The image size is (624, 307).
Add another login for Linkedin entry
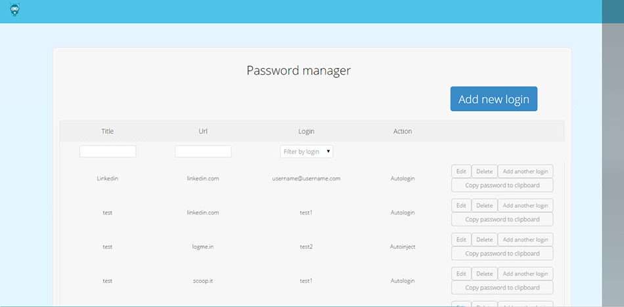(525, 171)
